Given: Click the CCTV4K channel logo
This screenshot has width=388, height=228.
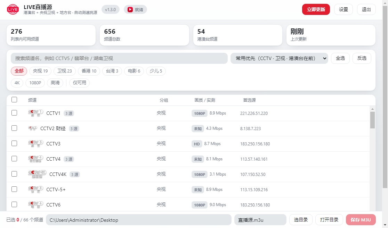Looking at the screenshot, I should [37, 175].
